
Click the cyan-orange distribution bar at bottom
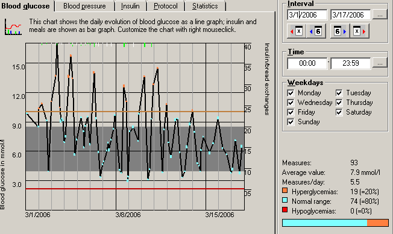click(x=335, y=223)
